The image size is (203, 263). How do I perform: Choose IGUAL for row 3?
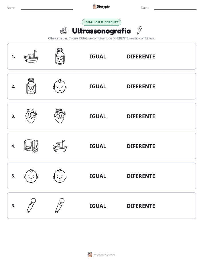click(98, 116)
